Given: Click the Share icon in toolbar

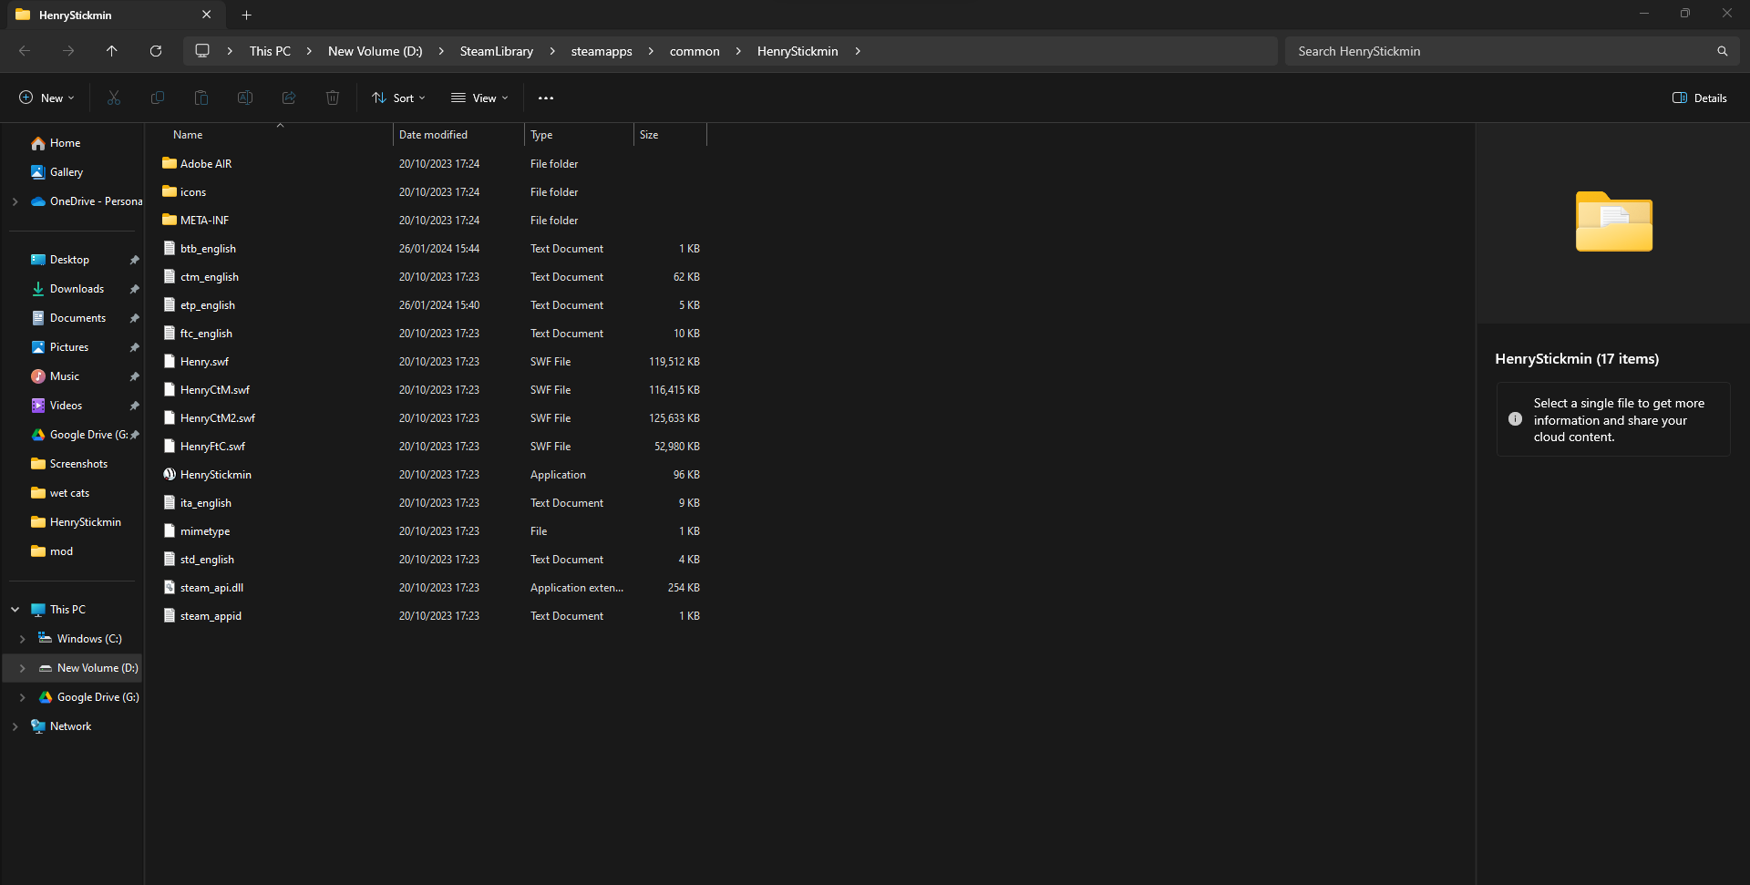Looking at the screenshot, I should pos(289,98).
